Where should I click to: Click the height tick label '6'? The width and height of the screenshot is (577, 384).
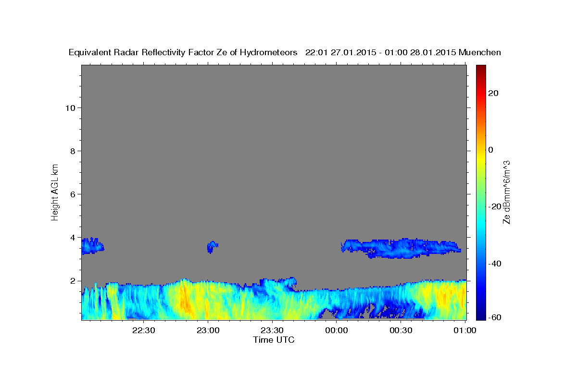coord(73,194)
